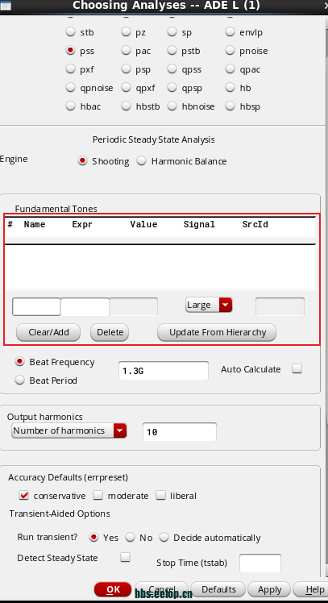The image size is (328, 603).
Task: Open the Number of harmonics dropdown
Action: click(x=69, y=430)
